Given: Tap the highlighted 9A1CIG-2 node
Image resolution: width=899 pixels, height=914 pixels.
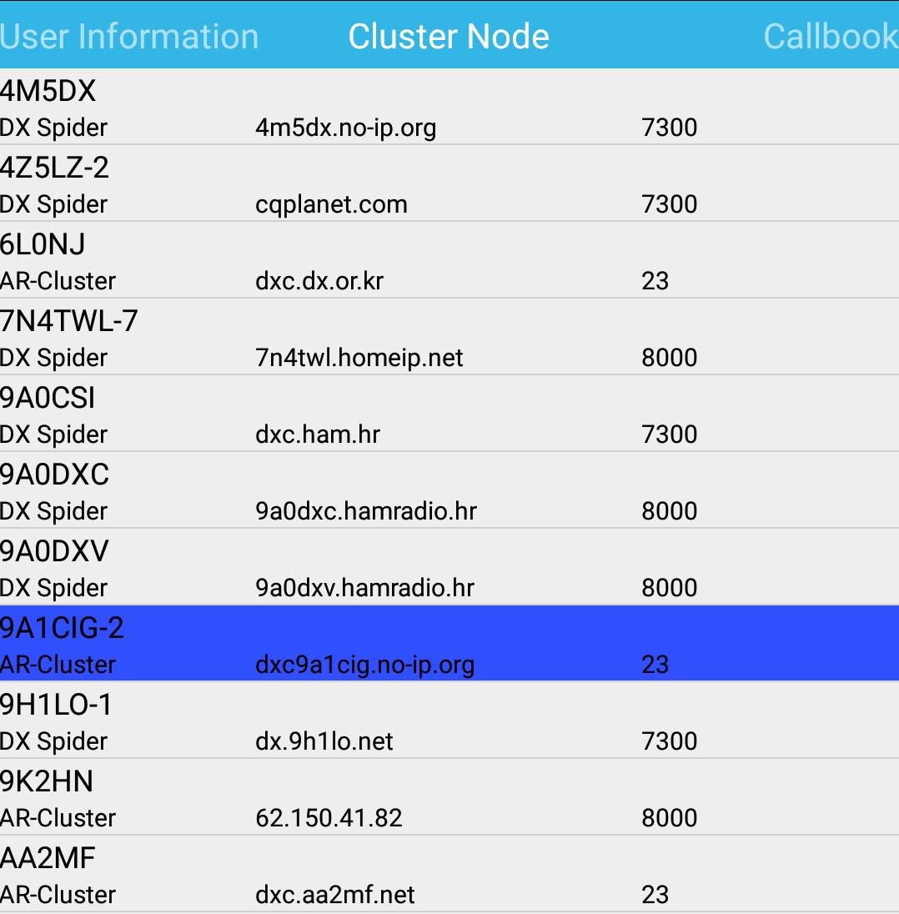Looking at the screenshot, I should (x=334, y=645).
